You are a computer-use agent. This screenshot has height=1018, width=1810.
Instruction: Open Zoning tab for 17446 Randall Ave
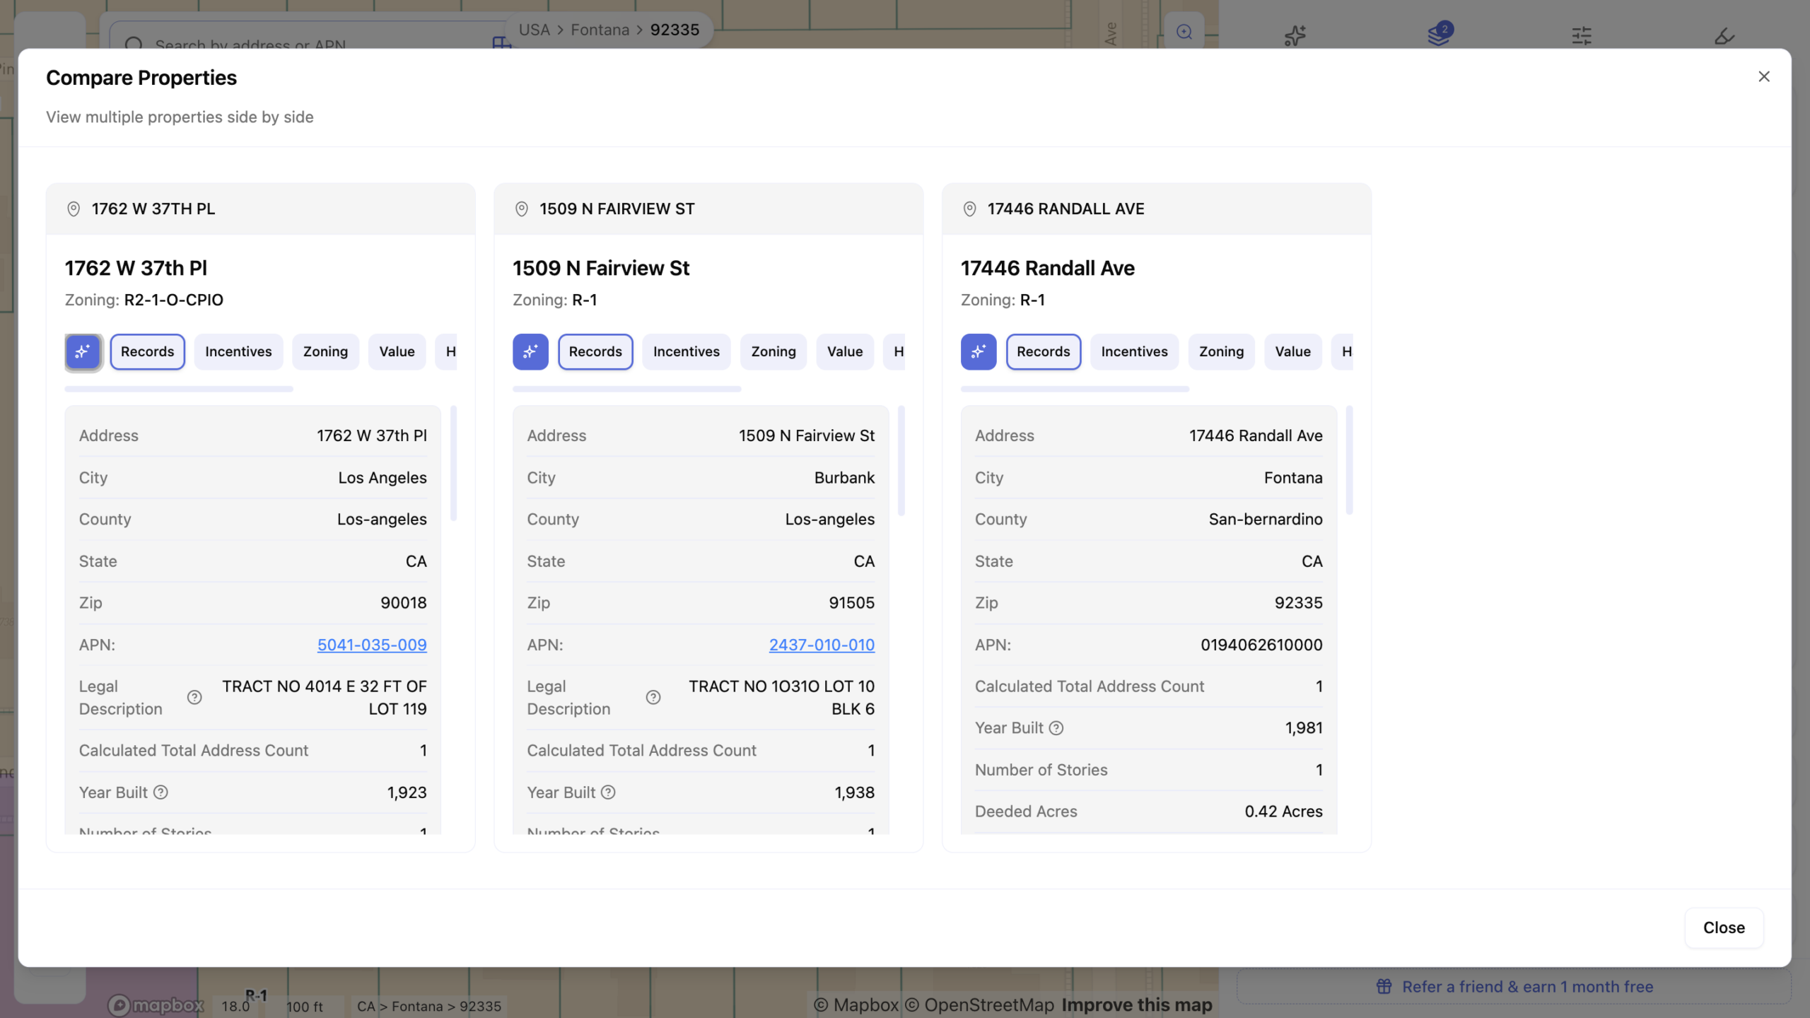pos(1221,351)
